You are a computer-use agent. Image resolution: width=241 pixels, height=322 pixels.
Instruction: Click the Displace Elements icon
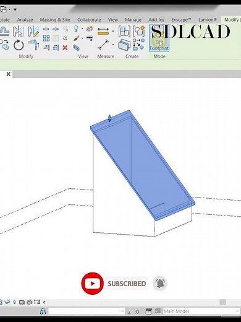(90, 28)
